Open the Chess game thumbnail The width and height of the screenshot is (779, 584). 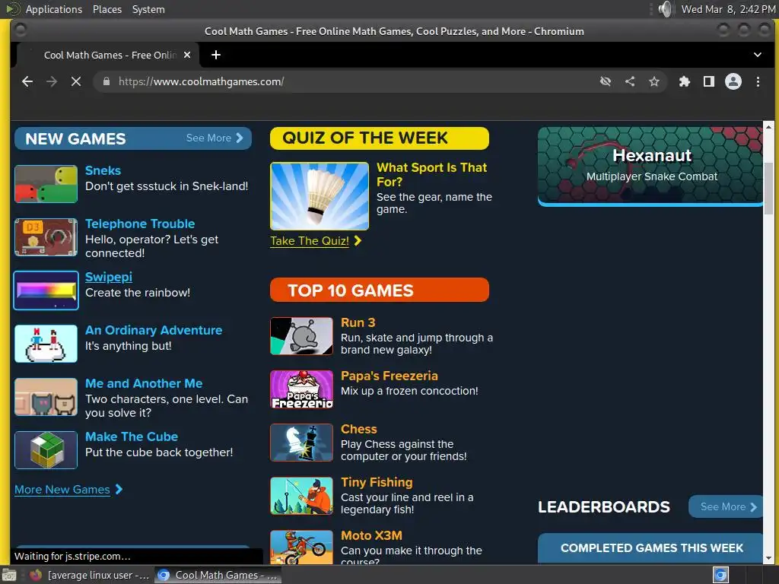(x=301, y=443)
